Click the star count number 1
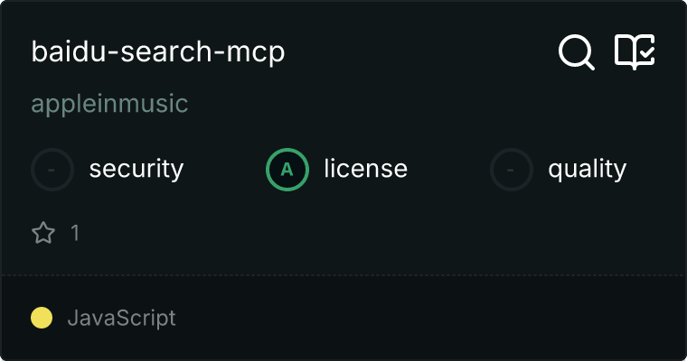The image size is (687, 361). click(x=75, y=234)
